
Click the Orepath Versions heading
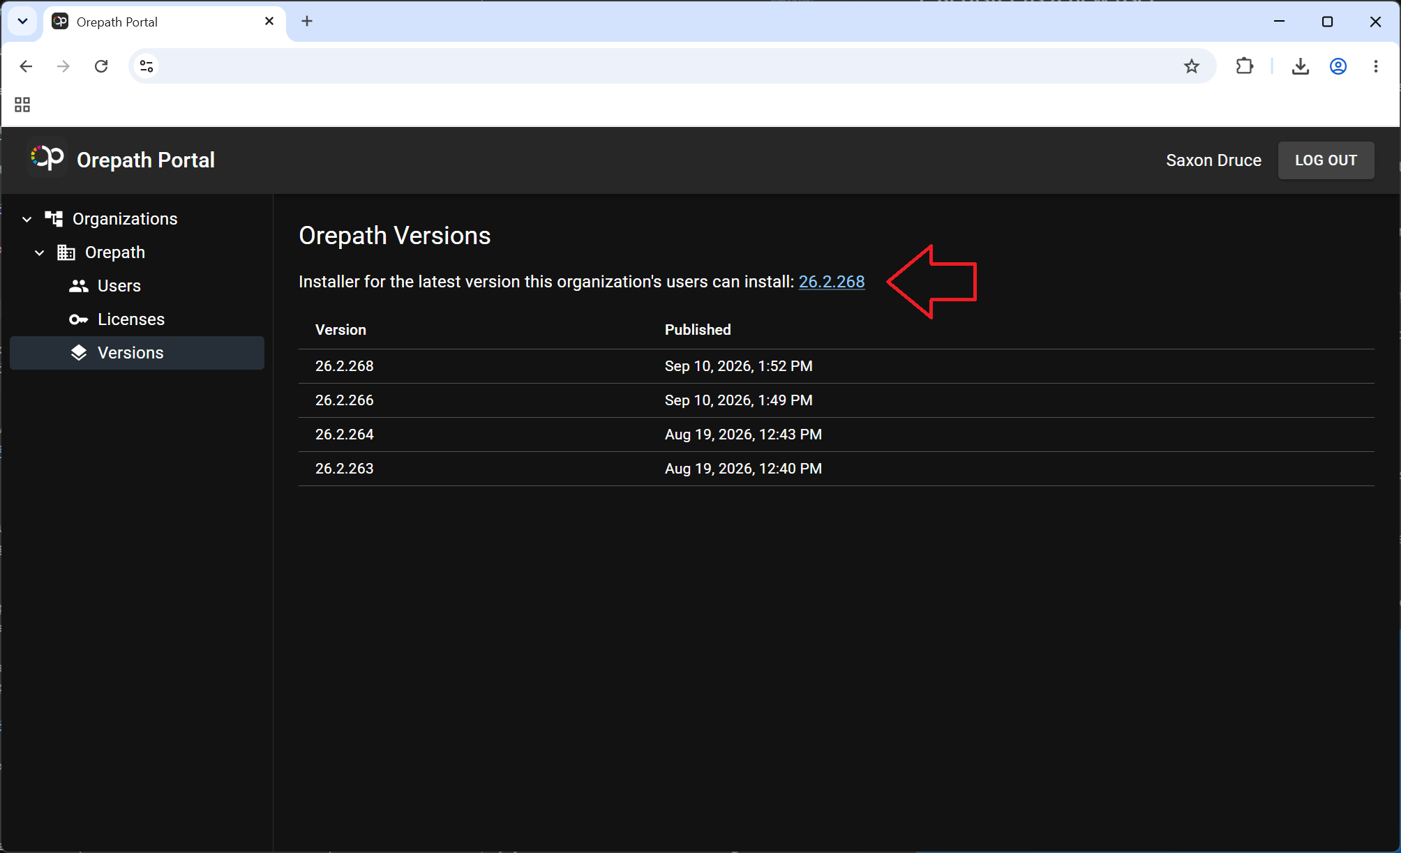coord(395,236)
